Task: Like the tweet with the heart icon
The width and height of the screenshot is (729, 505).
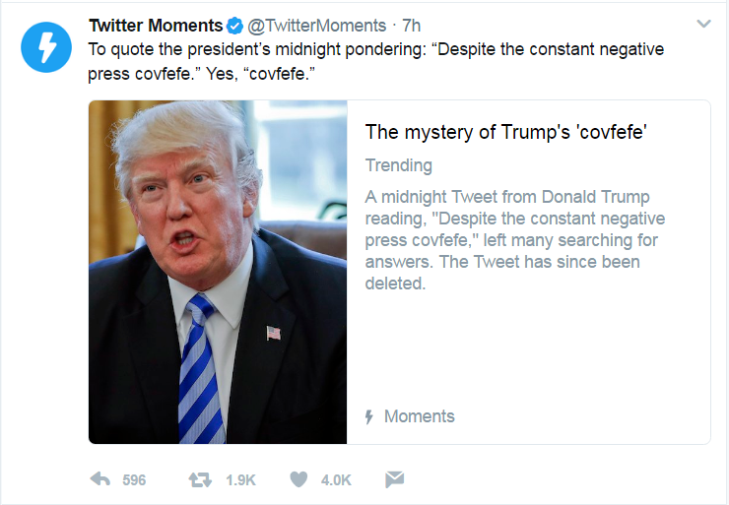Action: 298,479
